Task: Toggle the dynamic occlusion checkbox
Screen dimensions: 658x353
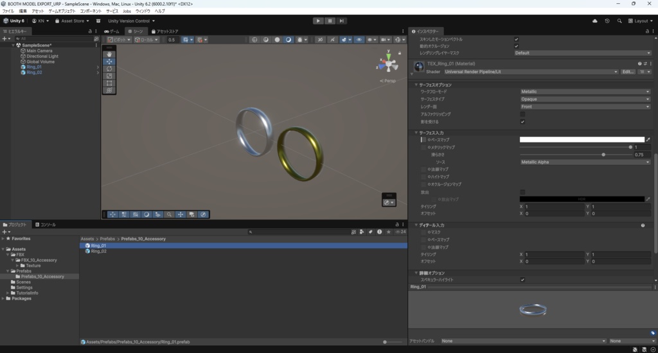Action: (517, 46)
